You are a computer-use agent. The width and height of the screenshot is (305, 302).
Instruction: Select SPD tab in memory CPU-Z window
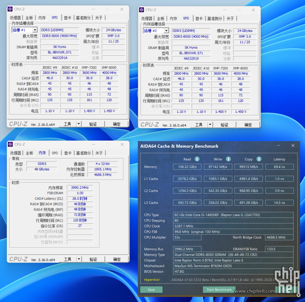tap(55, 153)
